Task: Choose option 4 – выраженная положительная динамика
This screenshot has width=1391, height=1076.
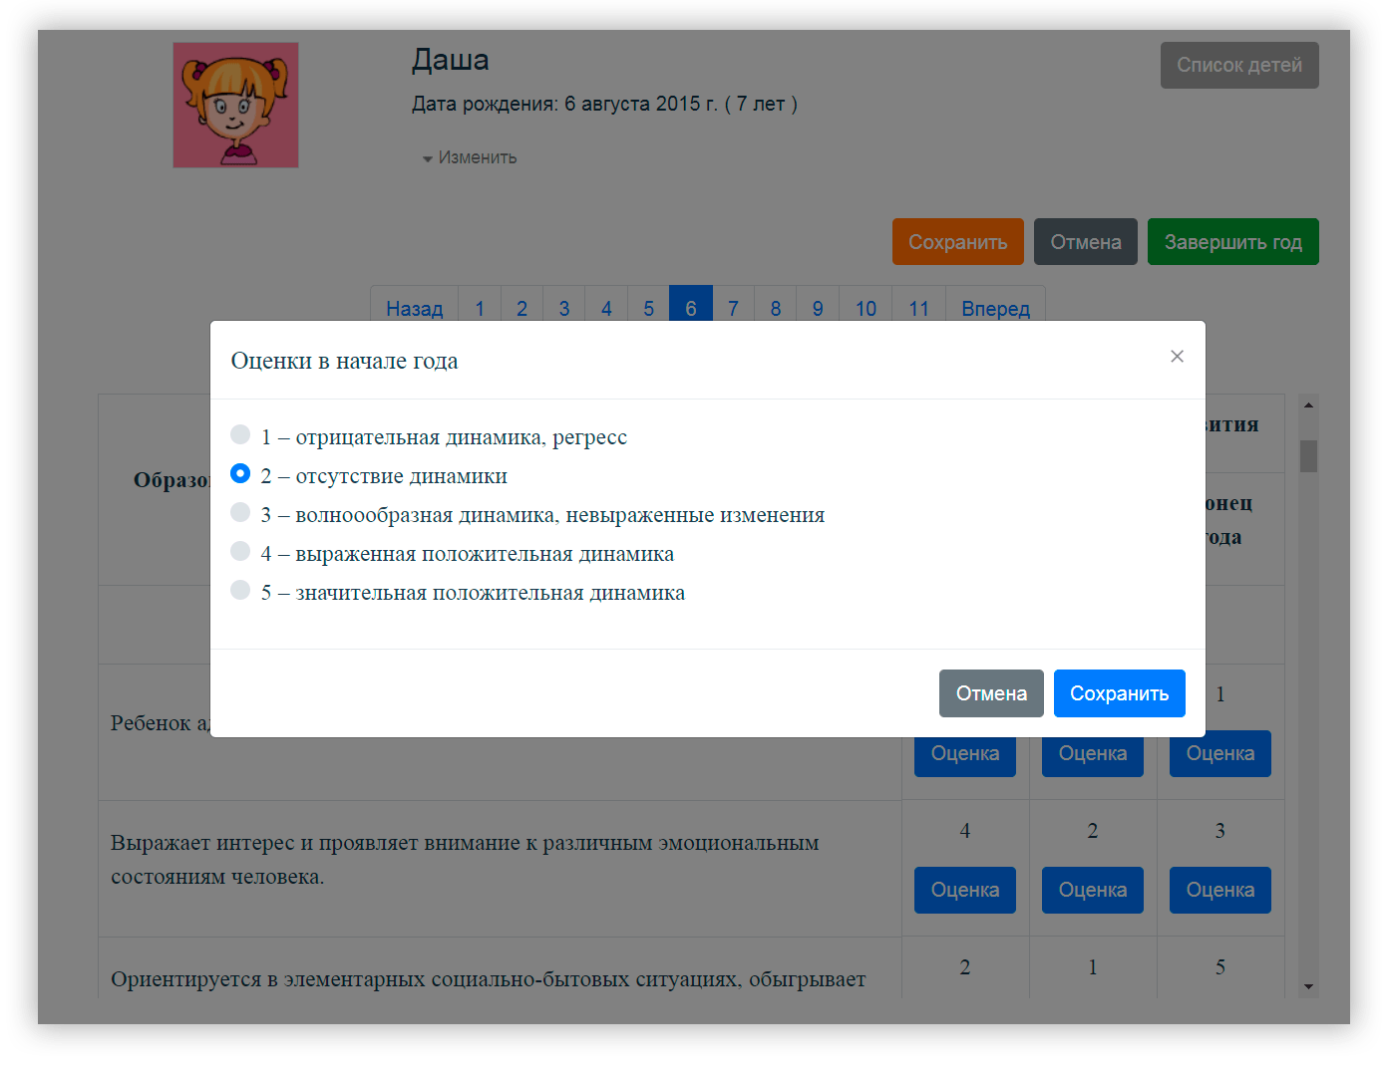Action: pyautogui.click(x=240, y=552)
